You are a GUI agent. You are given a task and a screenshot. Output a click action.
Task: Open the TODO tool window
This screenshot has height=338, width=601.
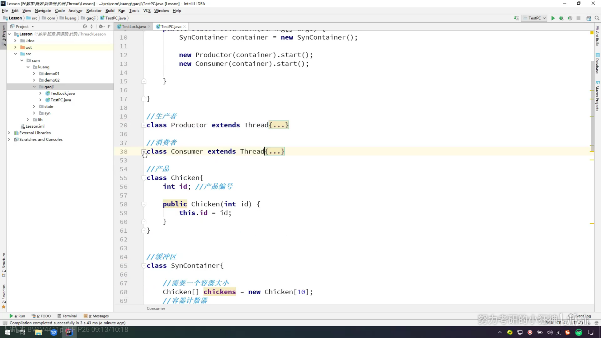41,316
